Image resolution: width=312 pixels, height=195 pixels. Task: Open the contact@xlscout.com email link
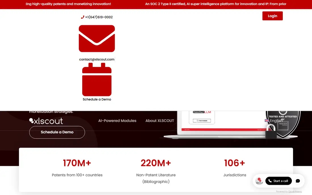click(97, 60)
